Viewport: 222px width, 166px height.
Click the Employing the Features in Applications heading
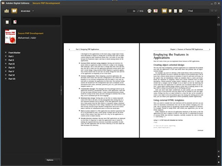click(x=171, y=56)
